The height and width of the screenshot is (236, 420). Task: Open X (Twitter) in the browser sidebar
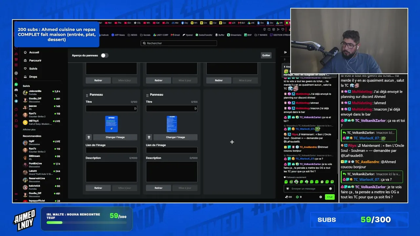[x=16, y=95]
